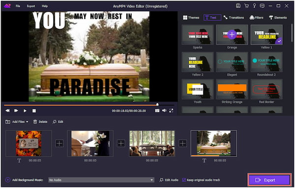Click the save project icon in title bar
The image size is (295, 188).
238,6
